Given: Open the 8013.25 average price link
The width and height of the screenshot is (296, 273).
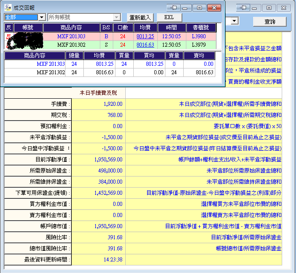Looking at the screenshot, I should 145,36.
